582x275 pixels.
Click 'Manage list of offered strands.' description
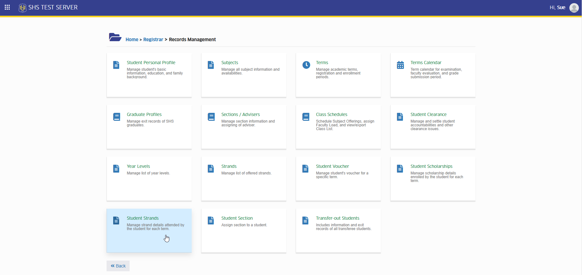pyautogui.click(x=246, y=173)
